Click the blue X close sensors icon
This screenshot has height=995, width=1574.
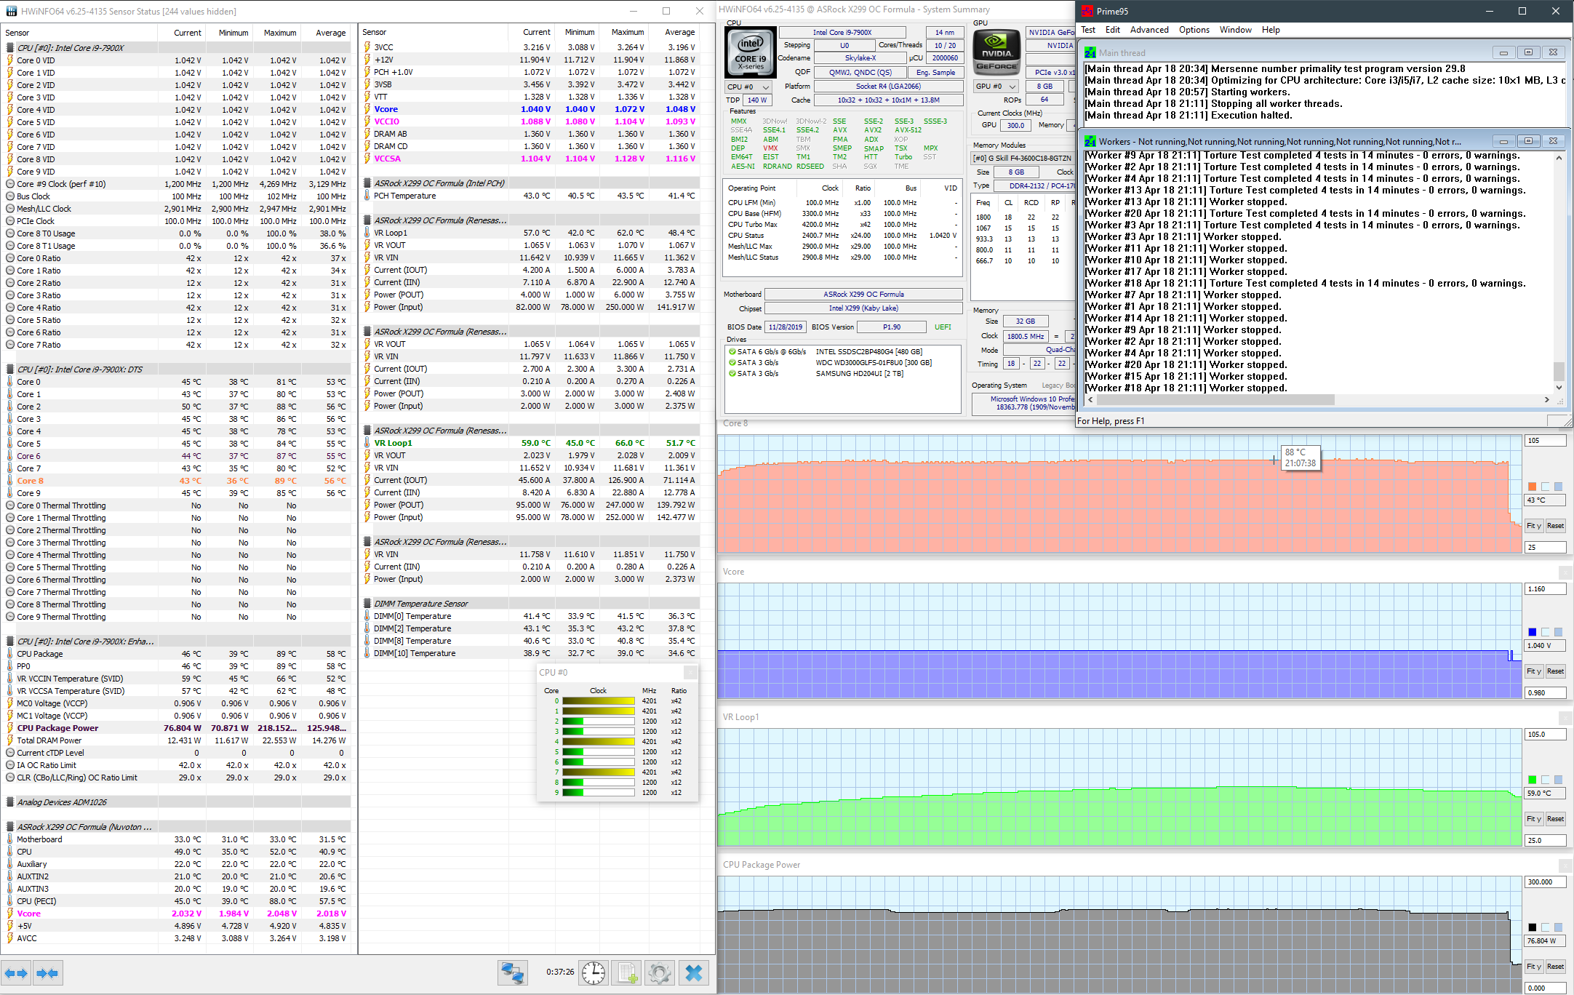[x=694, y=972]
